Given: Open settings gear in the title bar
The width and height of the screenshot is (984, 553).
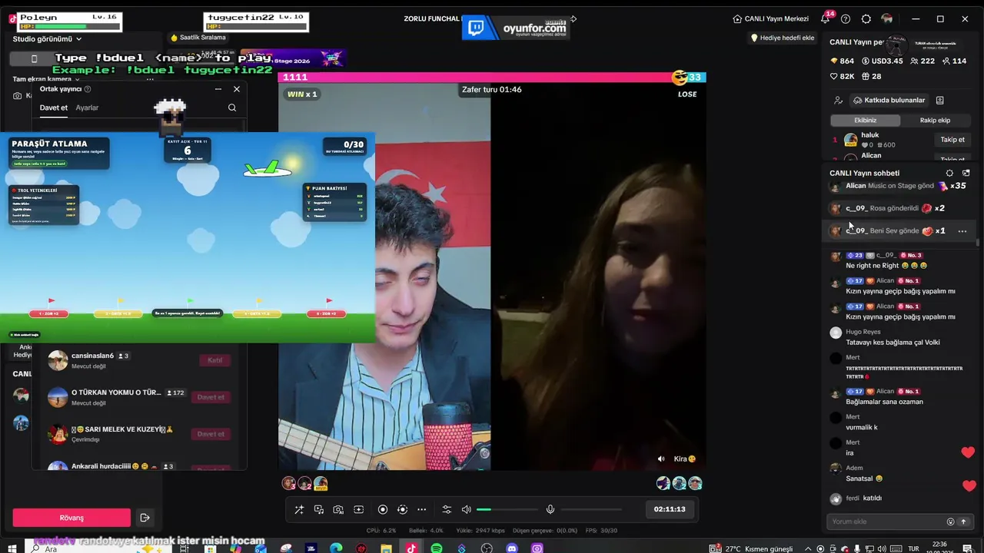Looking at the screenshot, I should [866, 19].
